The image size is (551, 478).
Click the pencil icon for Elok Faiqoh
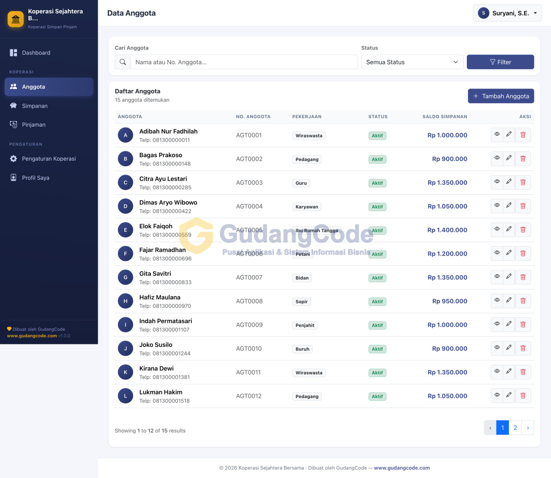[x=509, y=230]
